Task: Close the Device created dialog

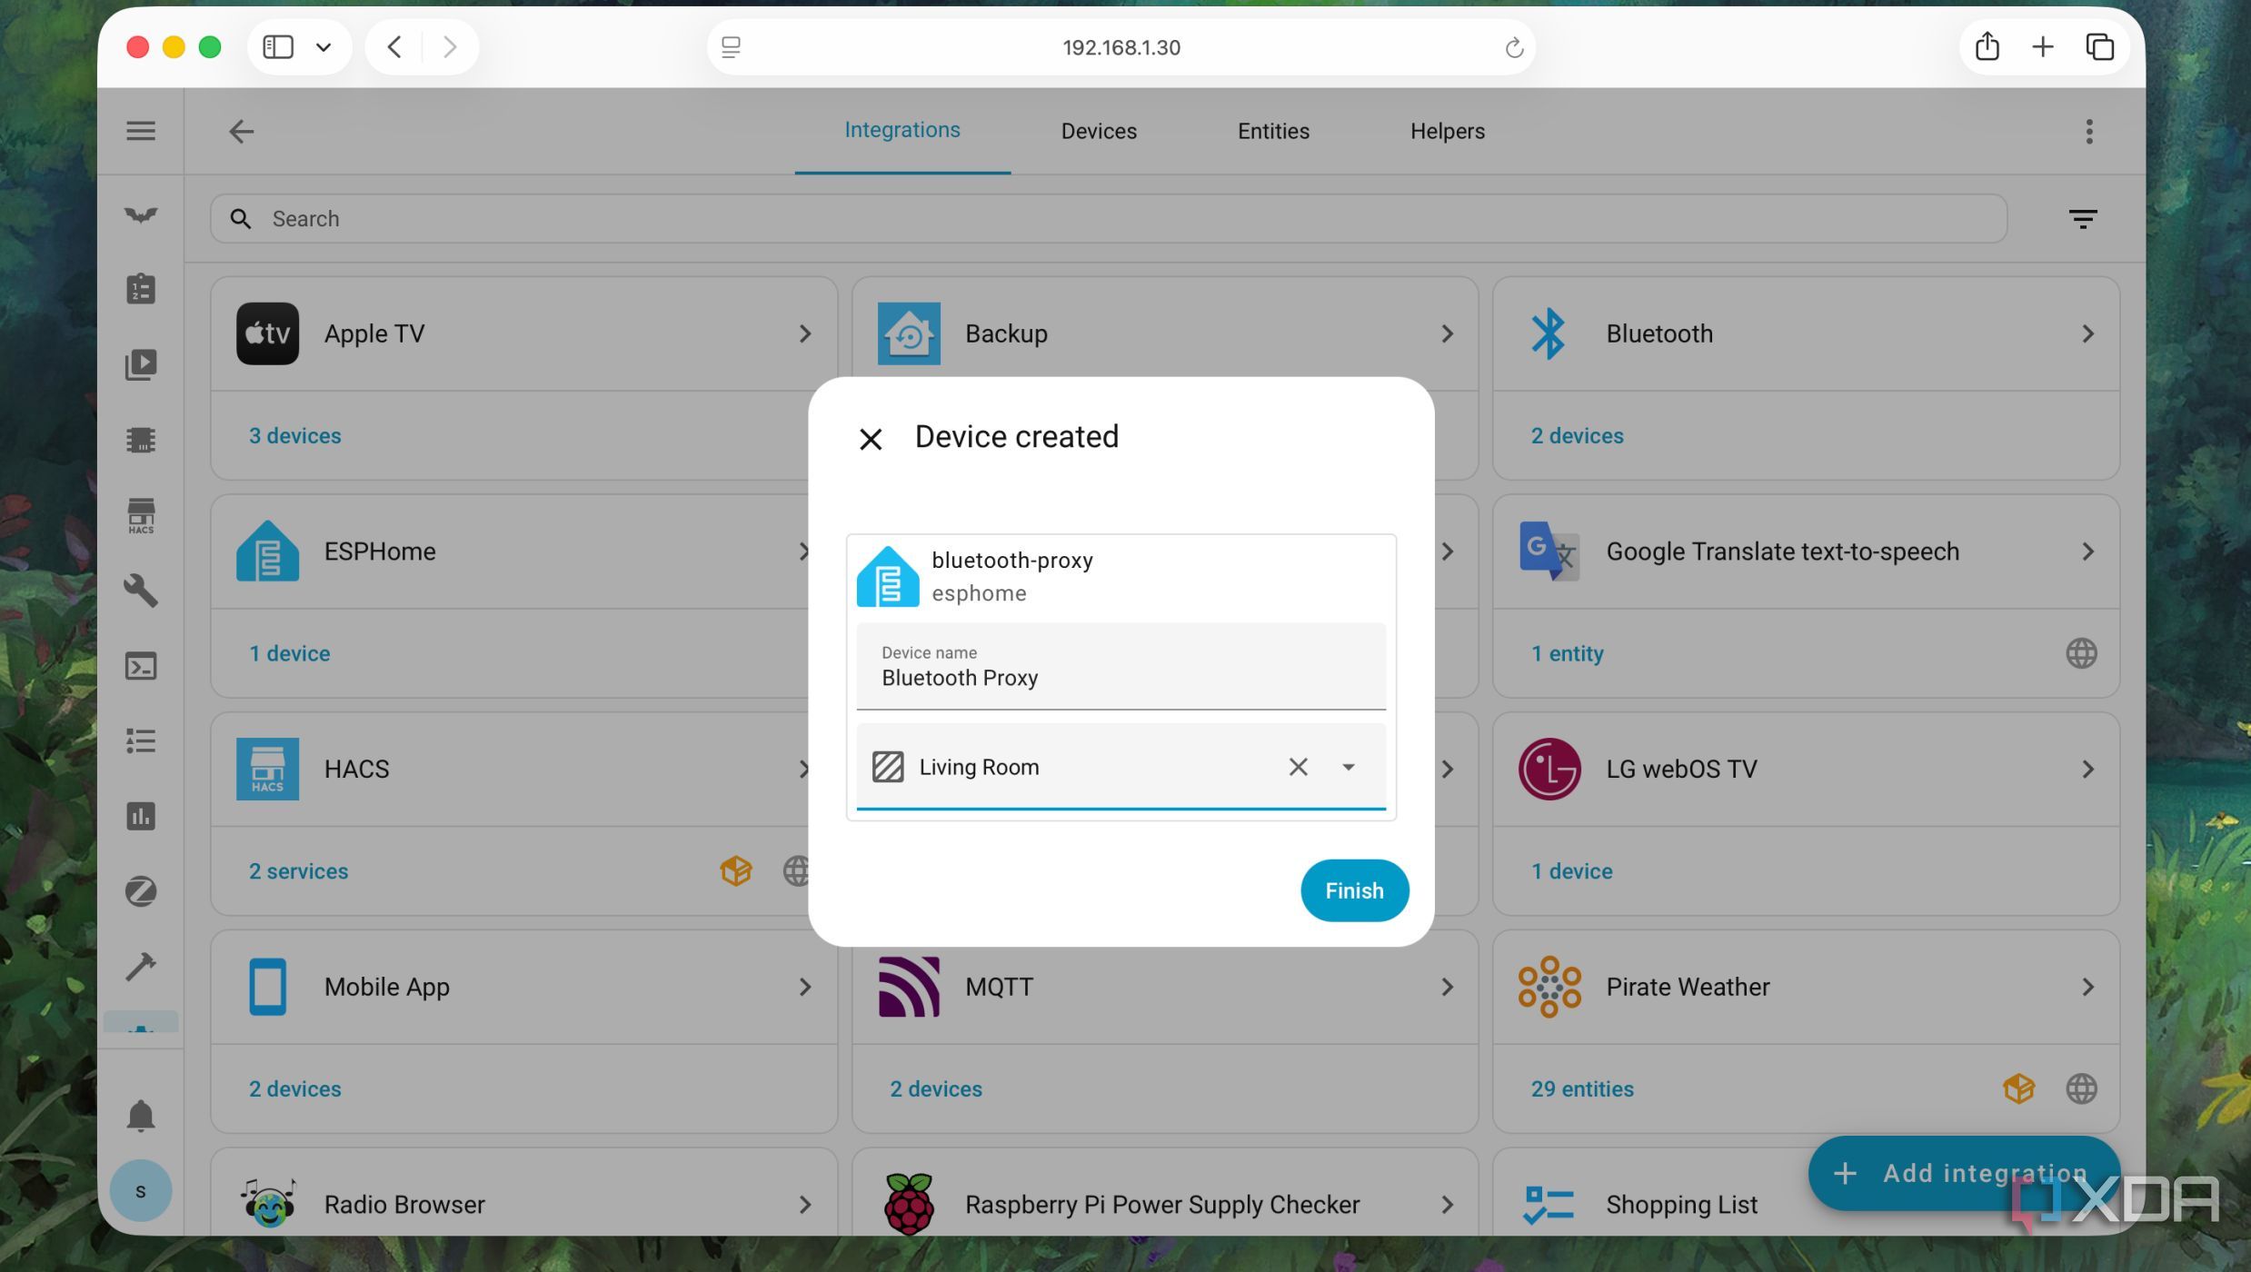Action: (870, 439)
